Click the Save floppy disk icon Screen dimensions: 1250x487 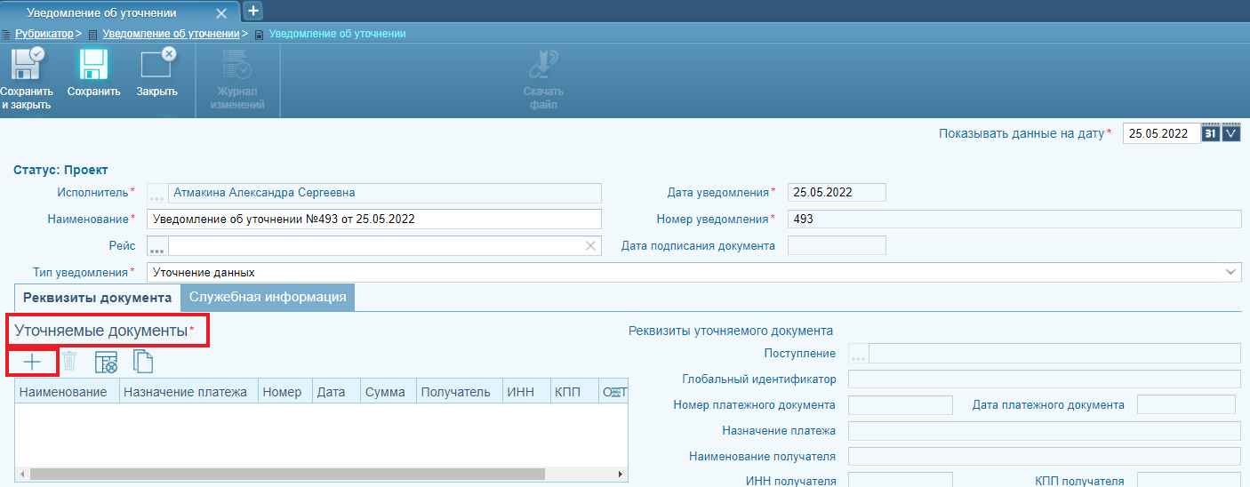(93, 66)
